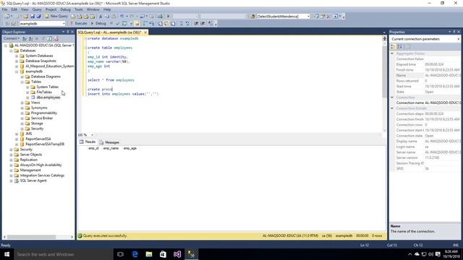
Task: Click the Disconnect icon in Object Explorer toolbar
Action: (x=30, y=38)
